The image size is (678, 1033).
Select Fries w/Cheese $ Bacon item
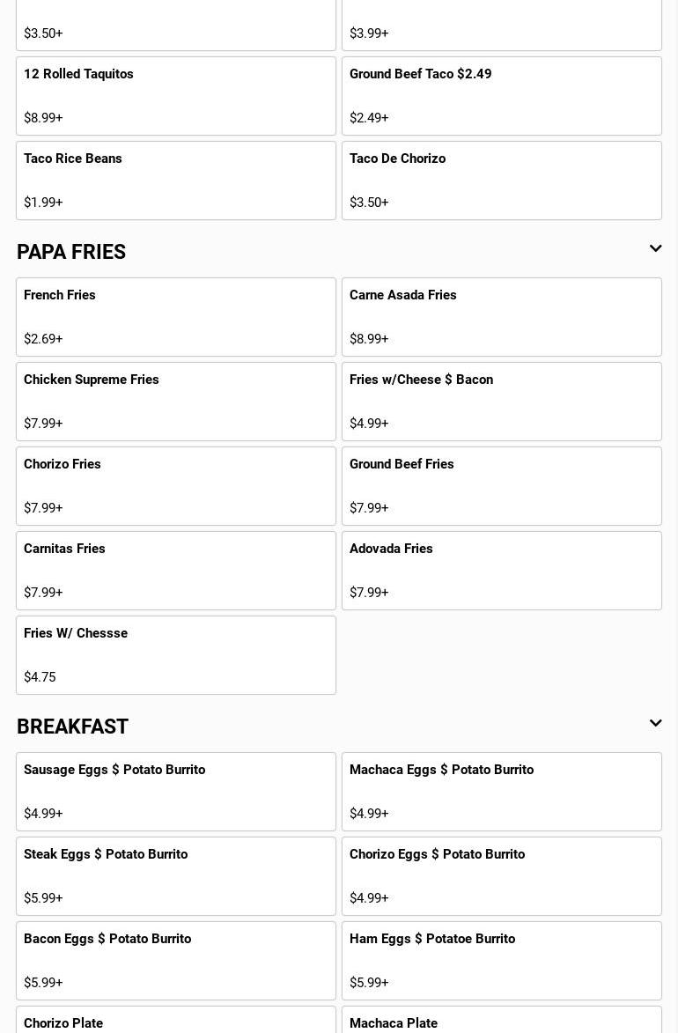(502, 402)
